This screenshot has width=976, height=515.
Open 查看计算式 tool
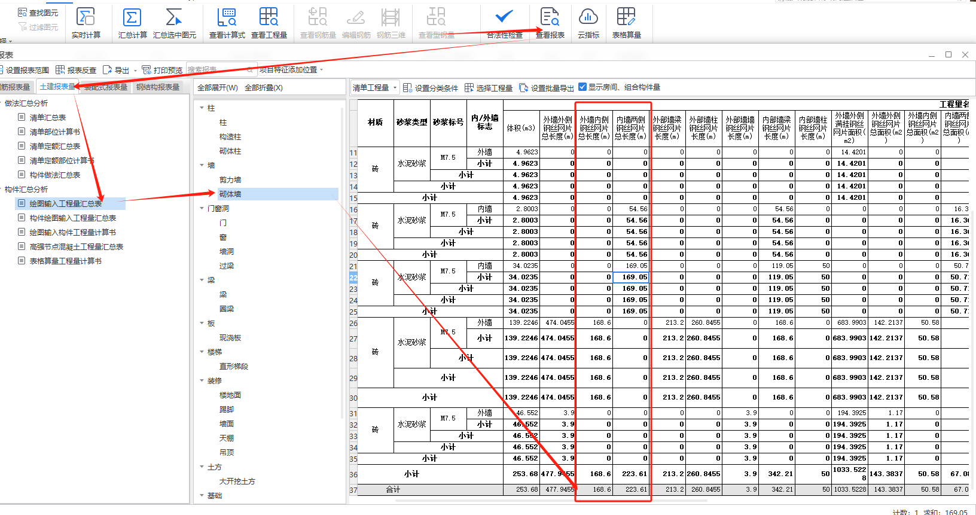point(227,23)
